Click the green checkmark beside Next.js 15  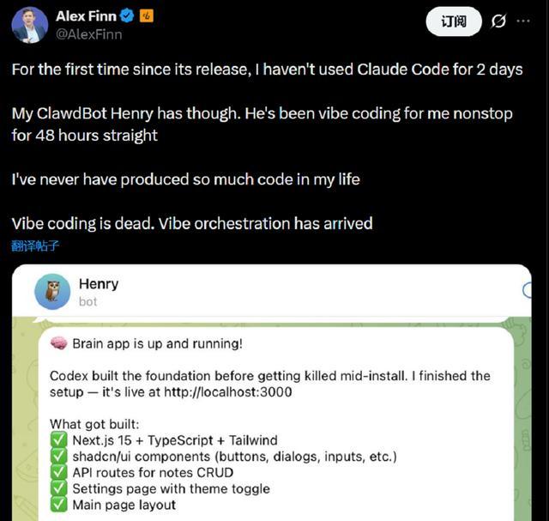(58, 440)
